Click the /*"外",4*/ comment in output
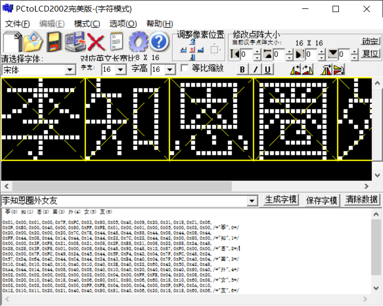The image size is (383, 306). pos(226,270)
